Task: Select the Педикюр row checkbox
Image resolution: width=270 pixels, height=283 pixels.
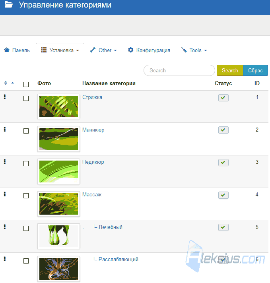Action: point(26,163)
